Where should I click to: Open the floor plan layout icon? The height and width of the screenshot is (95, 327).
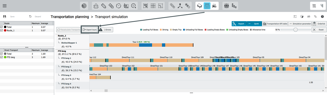146,6
